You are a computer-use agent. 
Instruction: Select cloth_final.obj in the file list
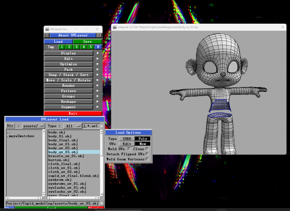pyautogui.click(x=64, y=164)
